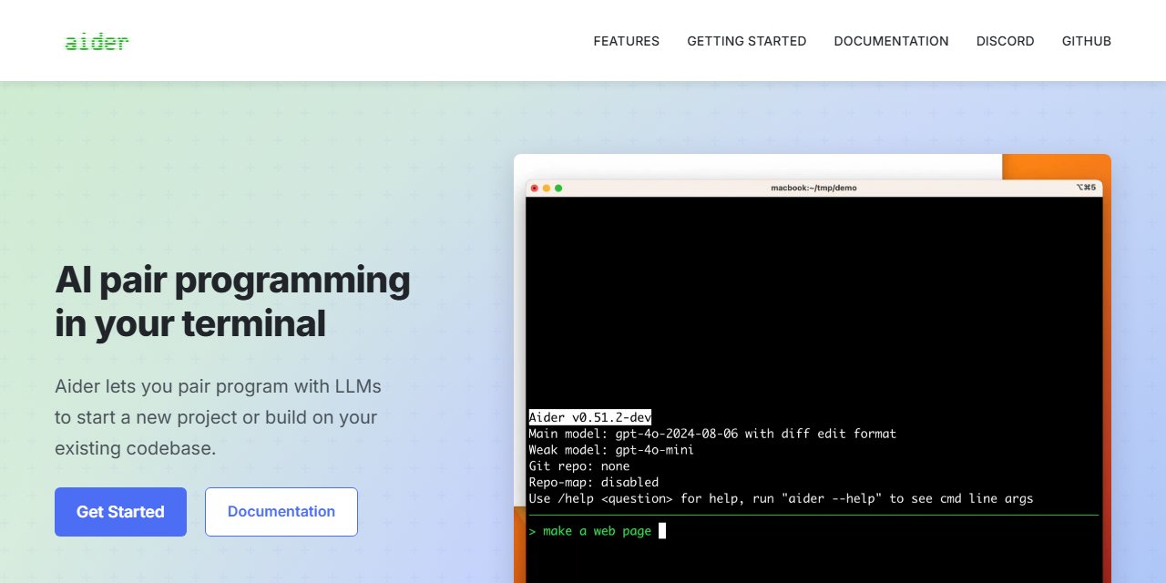1166x583 pixels.
Task: Click the 'Aider v0.51.2-dev' version line
Action: pos(590,417)
